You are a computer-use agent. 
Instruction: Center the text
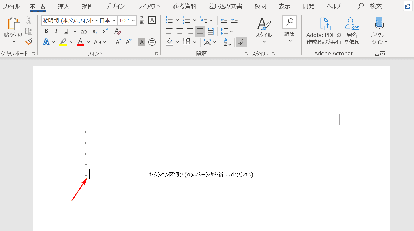pyautogui.click(x=180, y=31)
